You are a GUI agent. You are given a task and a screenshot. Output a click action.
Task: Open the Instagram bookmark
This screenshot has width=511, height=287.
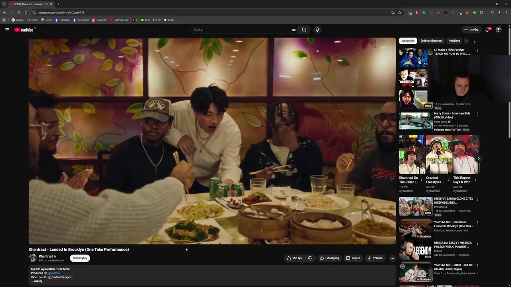point(99,20)
